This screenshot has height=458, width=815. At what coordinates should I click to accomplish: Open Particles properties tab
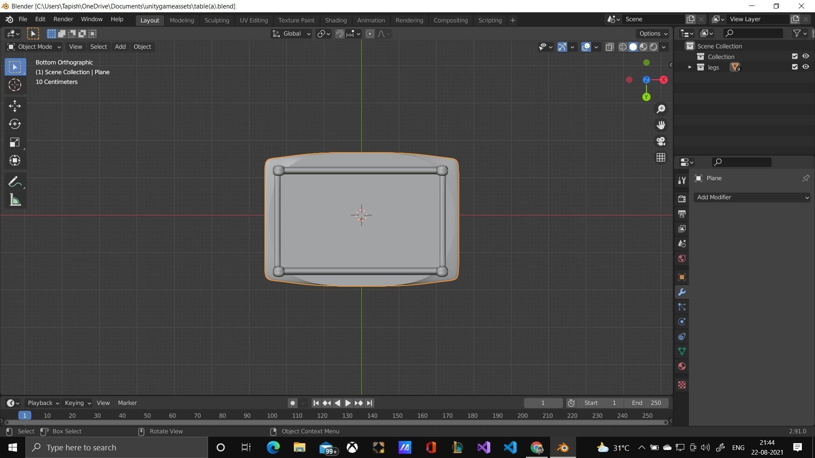click(x=682, y=307)
